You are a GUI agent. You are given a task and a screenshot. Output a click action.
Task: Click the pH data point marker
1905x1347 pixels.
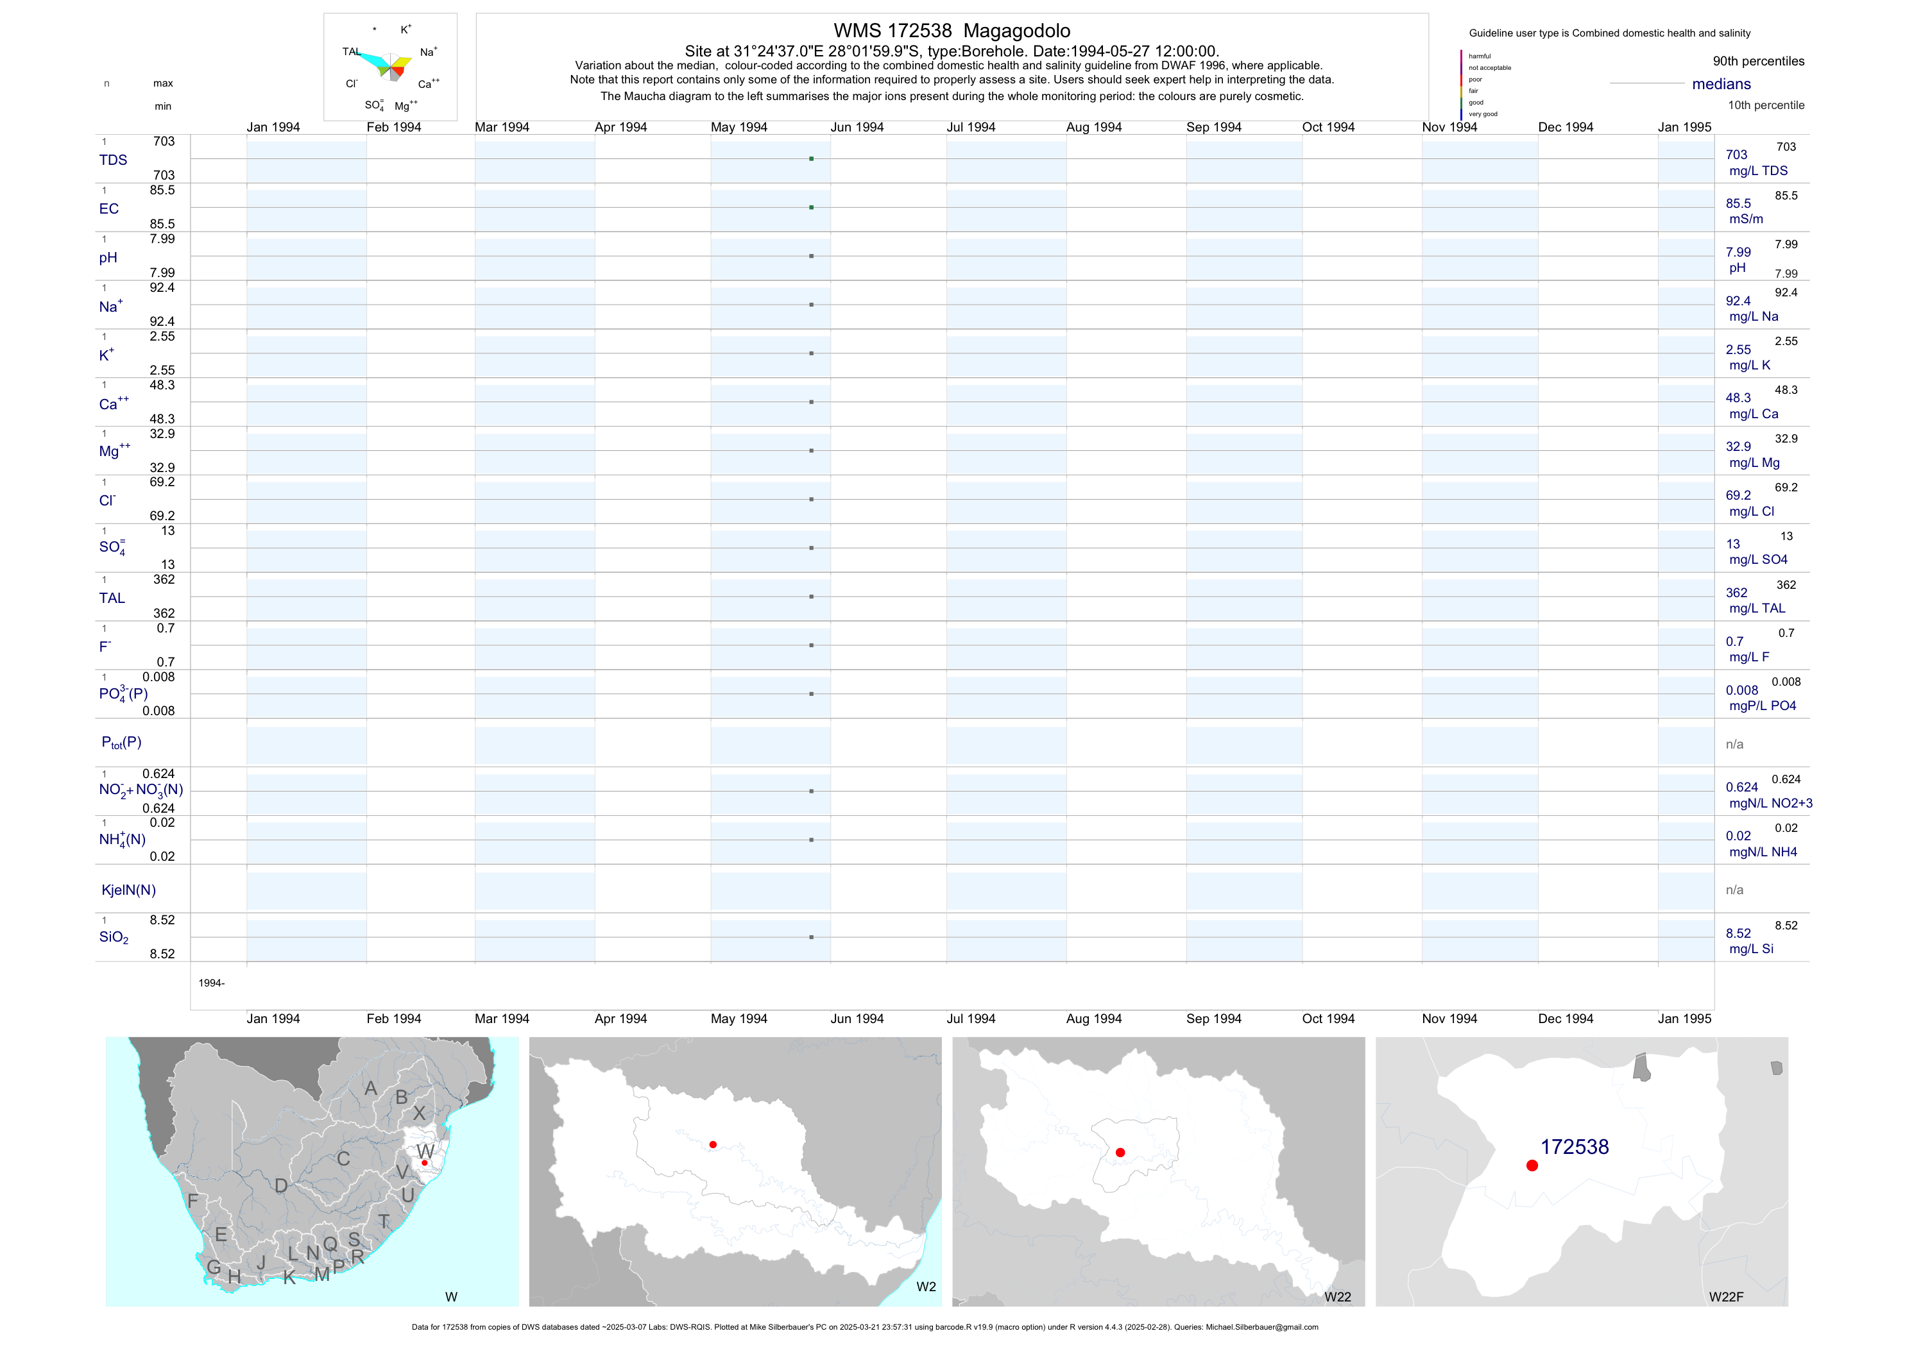(812, 257)
